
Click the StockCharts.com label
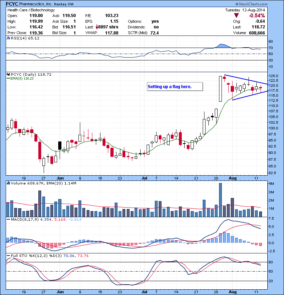click(x=251, y=4)
